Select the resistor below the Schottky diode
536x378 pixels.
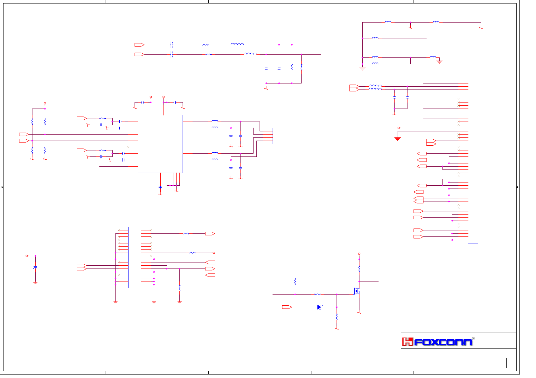[337, 317]
